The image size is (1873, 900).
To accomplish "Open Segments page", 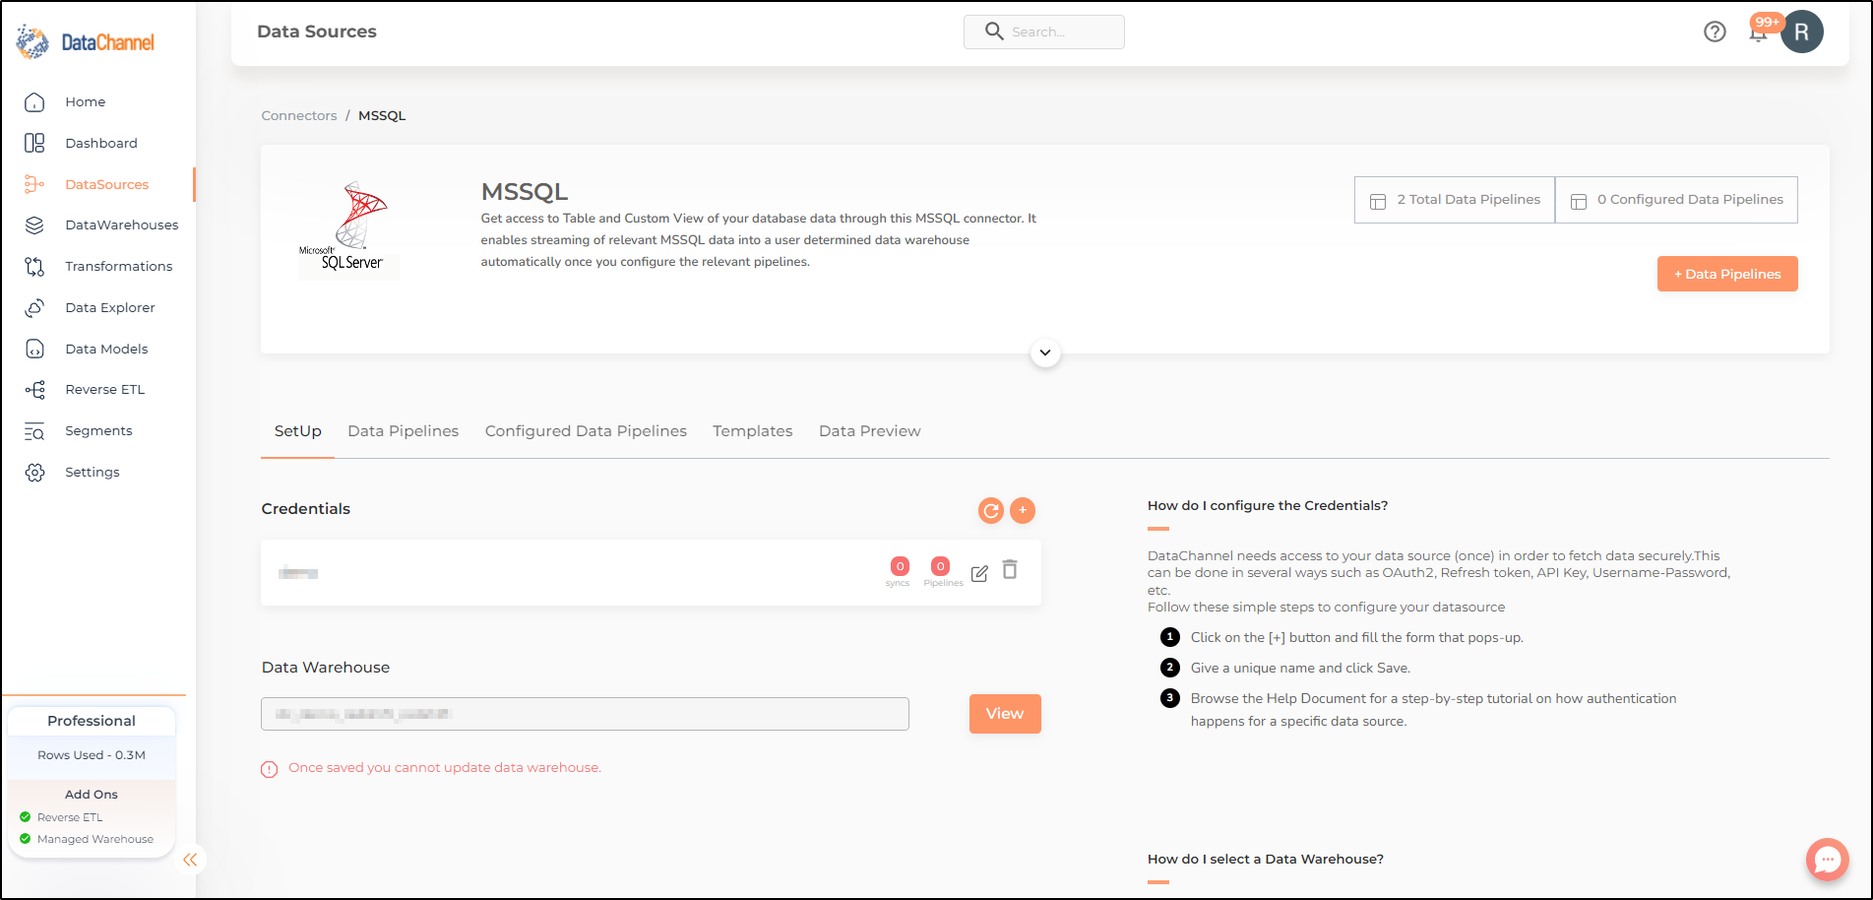I will coord(98,430).
